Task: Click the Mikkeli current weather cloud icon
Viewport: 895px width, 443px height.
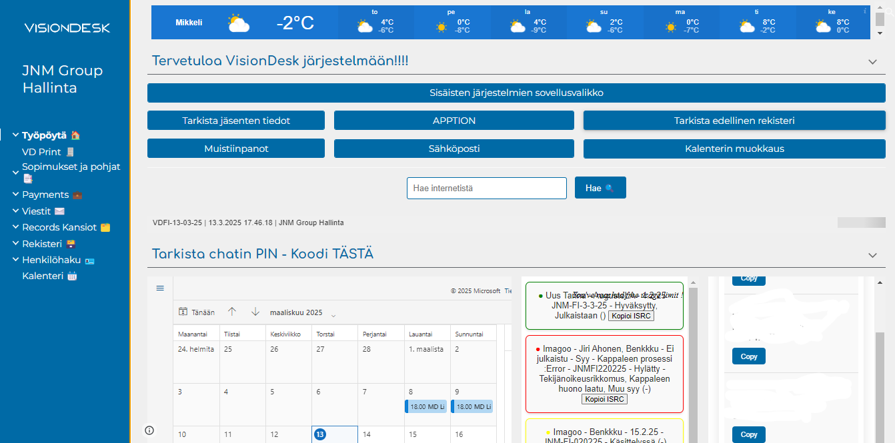Action: [238, 23]
